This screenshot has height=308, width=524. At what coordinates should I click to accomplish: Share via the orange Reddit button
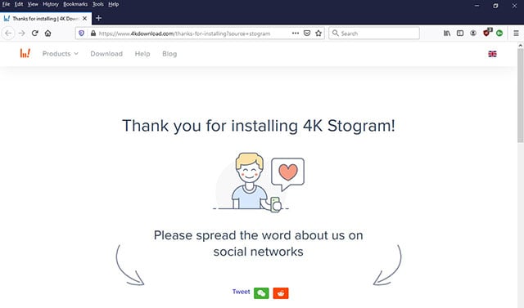pyautogui.click(x=281, y=293)
